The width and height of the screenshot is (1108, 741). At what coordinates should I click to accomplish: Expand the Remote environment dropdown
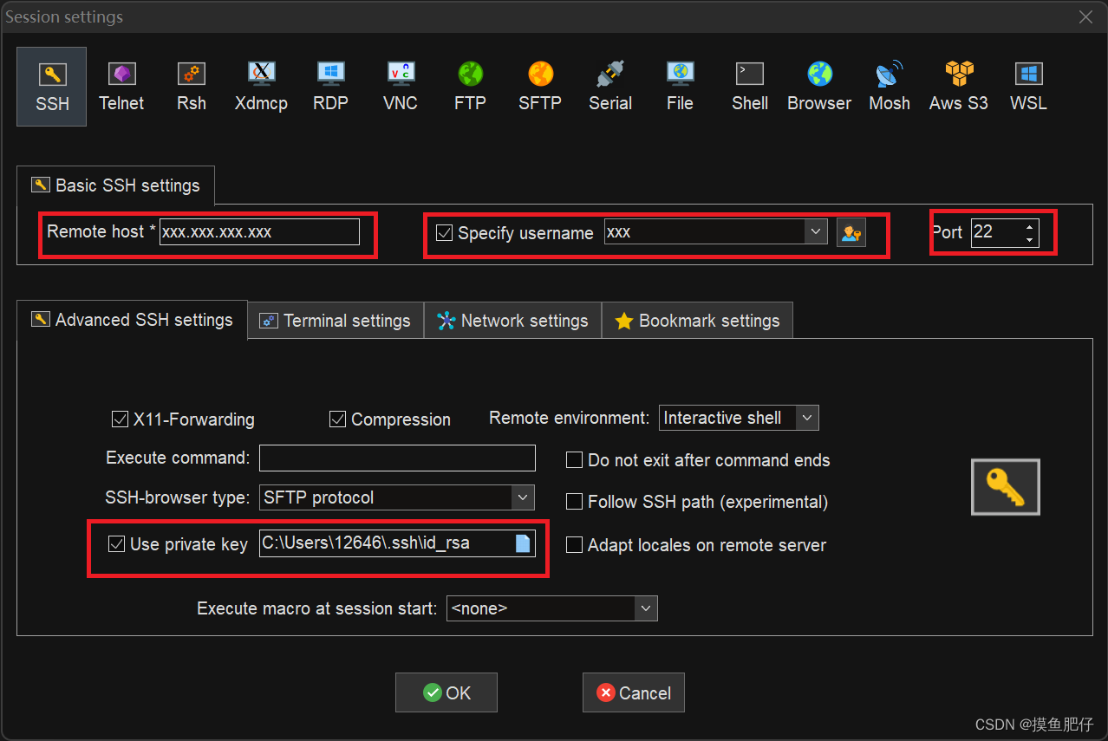[807, 418]
